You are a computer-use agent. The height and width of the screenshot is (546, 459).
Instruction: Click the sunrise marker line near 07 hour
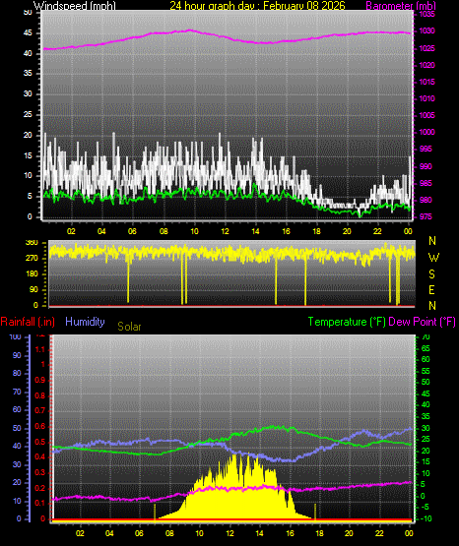[155, 513]
